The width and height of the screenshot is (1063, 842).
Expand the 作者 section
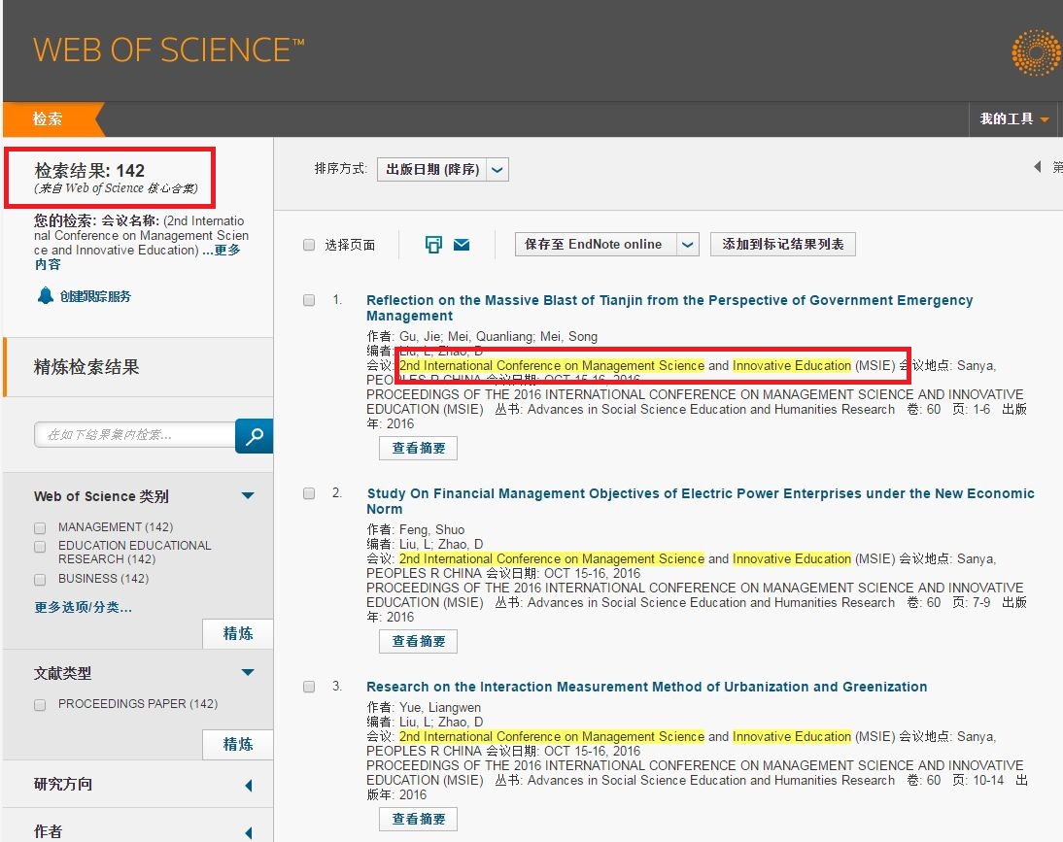249,832
